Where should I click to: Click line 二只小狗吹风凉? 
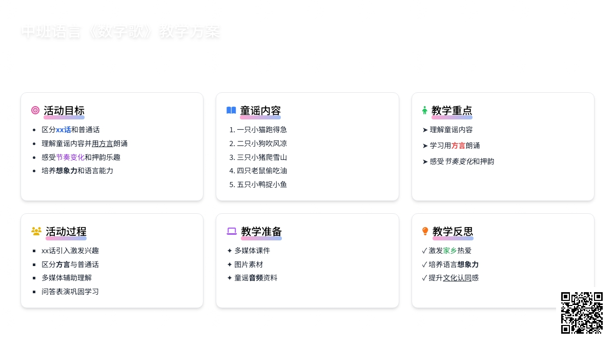tap(262, 144)
